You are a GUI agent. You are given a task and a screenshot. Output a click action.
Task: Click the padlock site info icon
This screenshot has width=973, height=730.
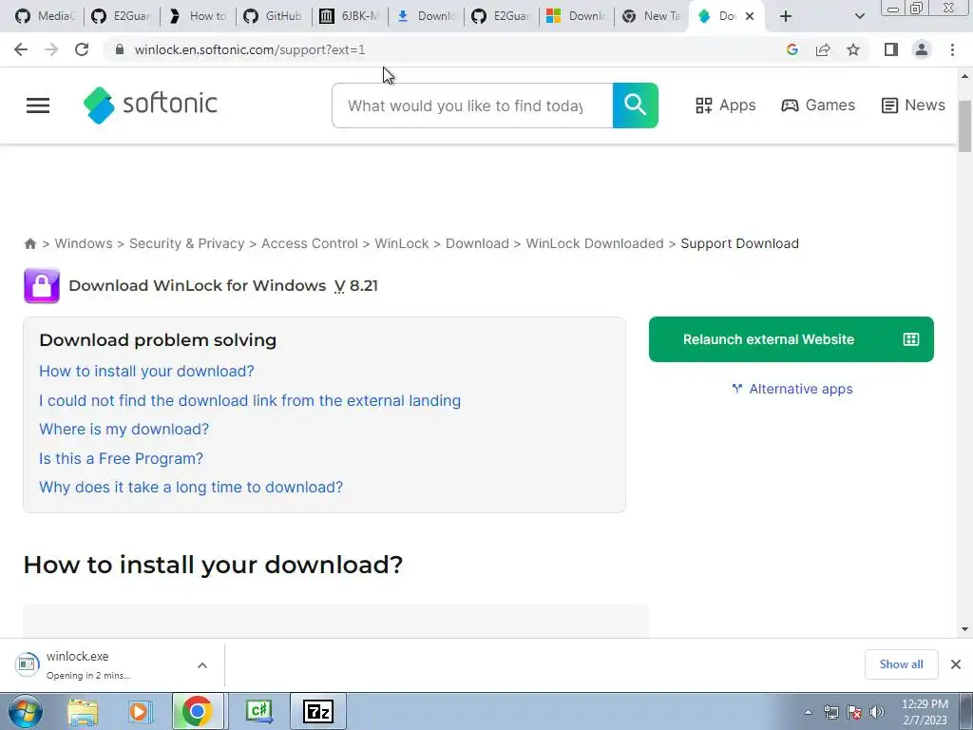pos(120,49)
